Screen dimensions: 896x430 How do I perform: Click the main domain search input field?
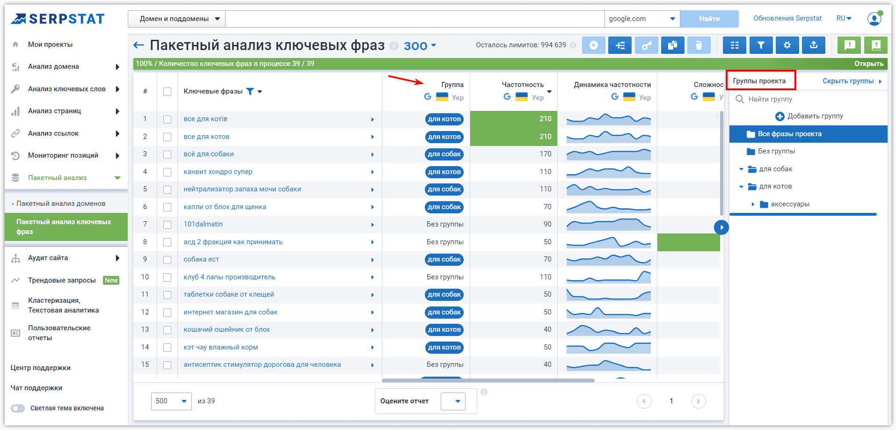[415, 19]
